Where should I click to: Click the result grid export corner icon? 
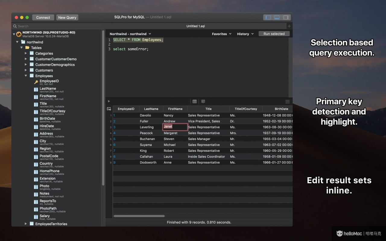pyautogui.click(x=109, y=109)
